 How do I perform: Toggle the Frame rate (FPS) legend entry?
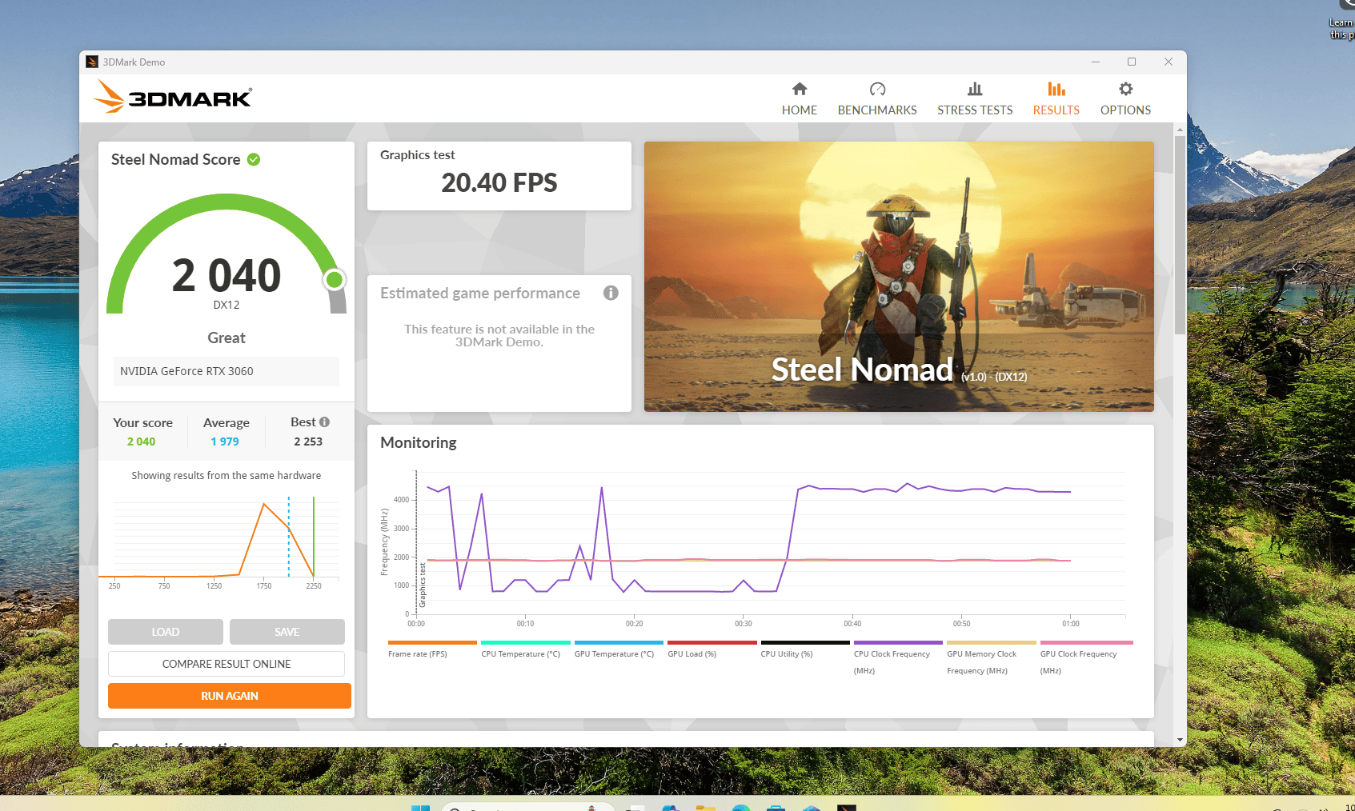point(432,649)
